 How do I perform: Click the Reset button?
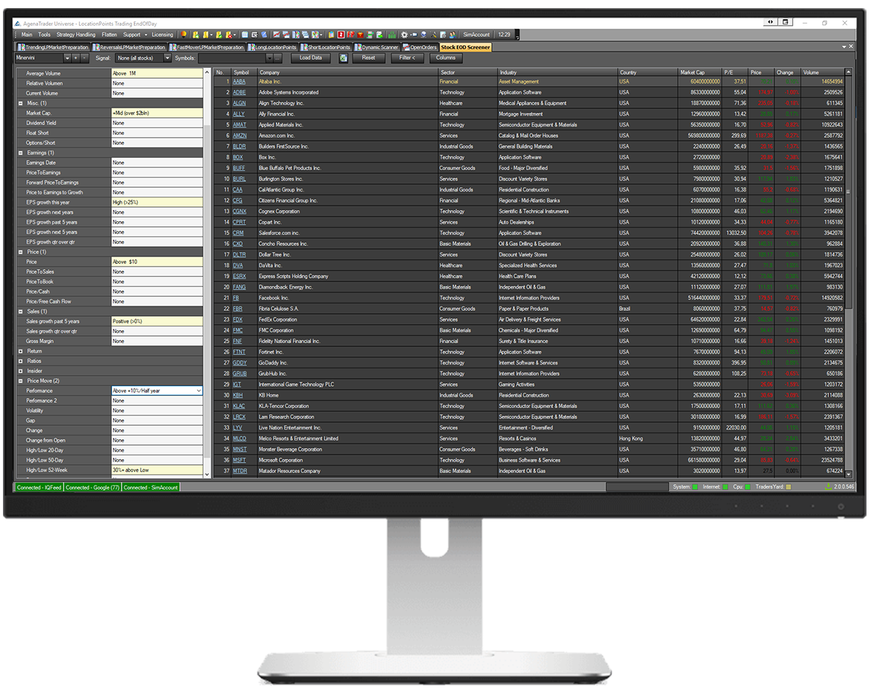(x=369, y=57)
